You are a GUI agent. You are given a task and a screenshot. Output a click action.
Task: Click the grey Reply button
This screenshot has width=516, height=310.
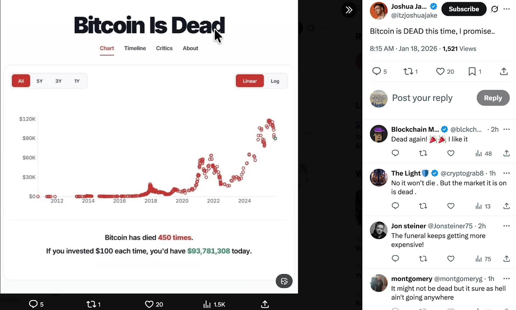click(x=493, y=98)
